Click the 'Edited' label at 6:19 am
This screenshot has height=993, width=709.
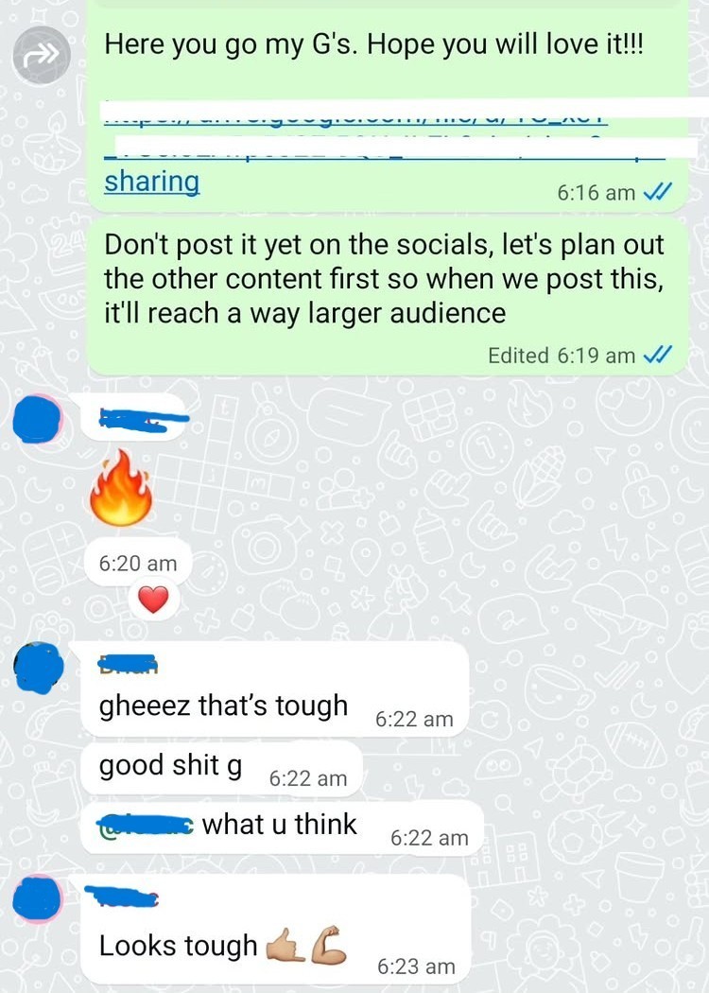pos(518,356)
